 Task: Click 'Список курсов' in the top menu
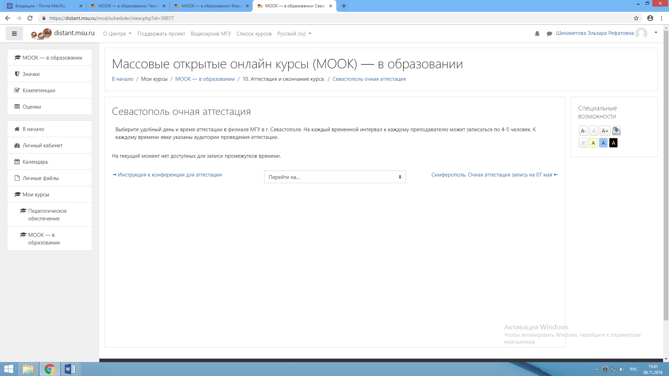pos(254,34)
